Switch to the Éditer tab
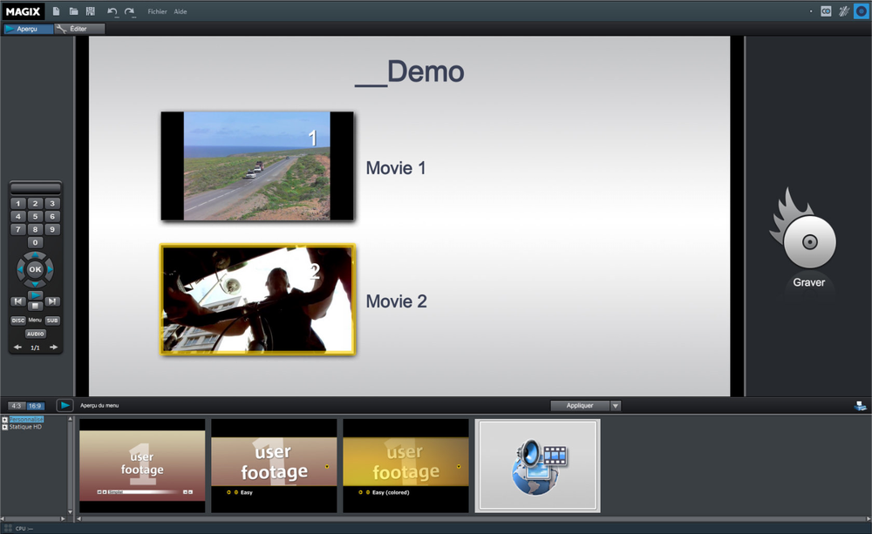The image size is (872, 534). pyautogui.click(x=78, y=29)
